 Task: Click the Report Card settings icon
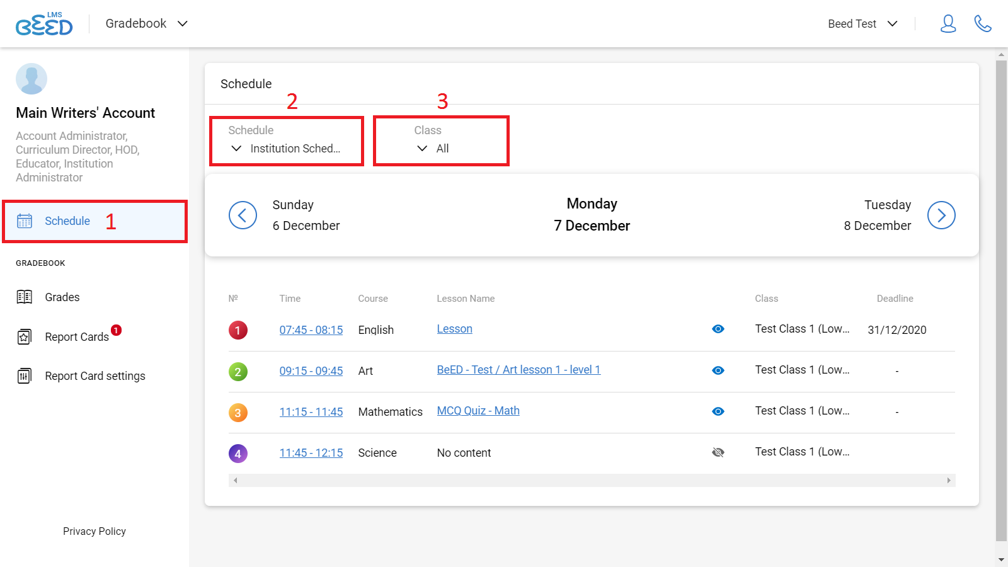click(25, 376)
